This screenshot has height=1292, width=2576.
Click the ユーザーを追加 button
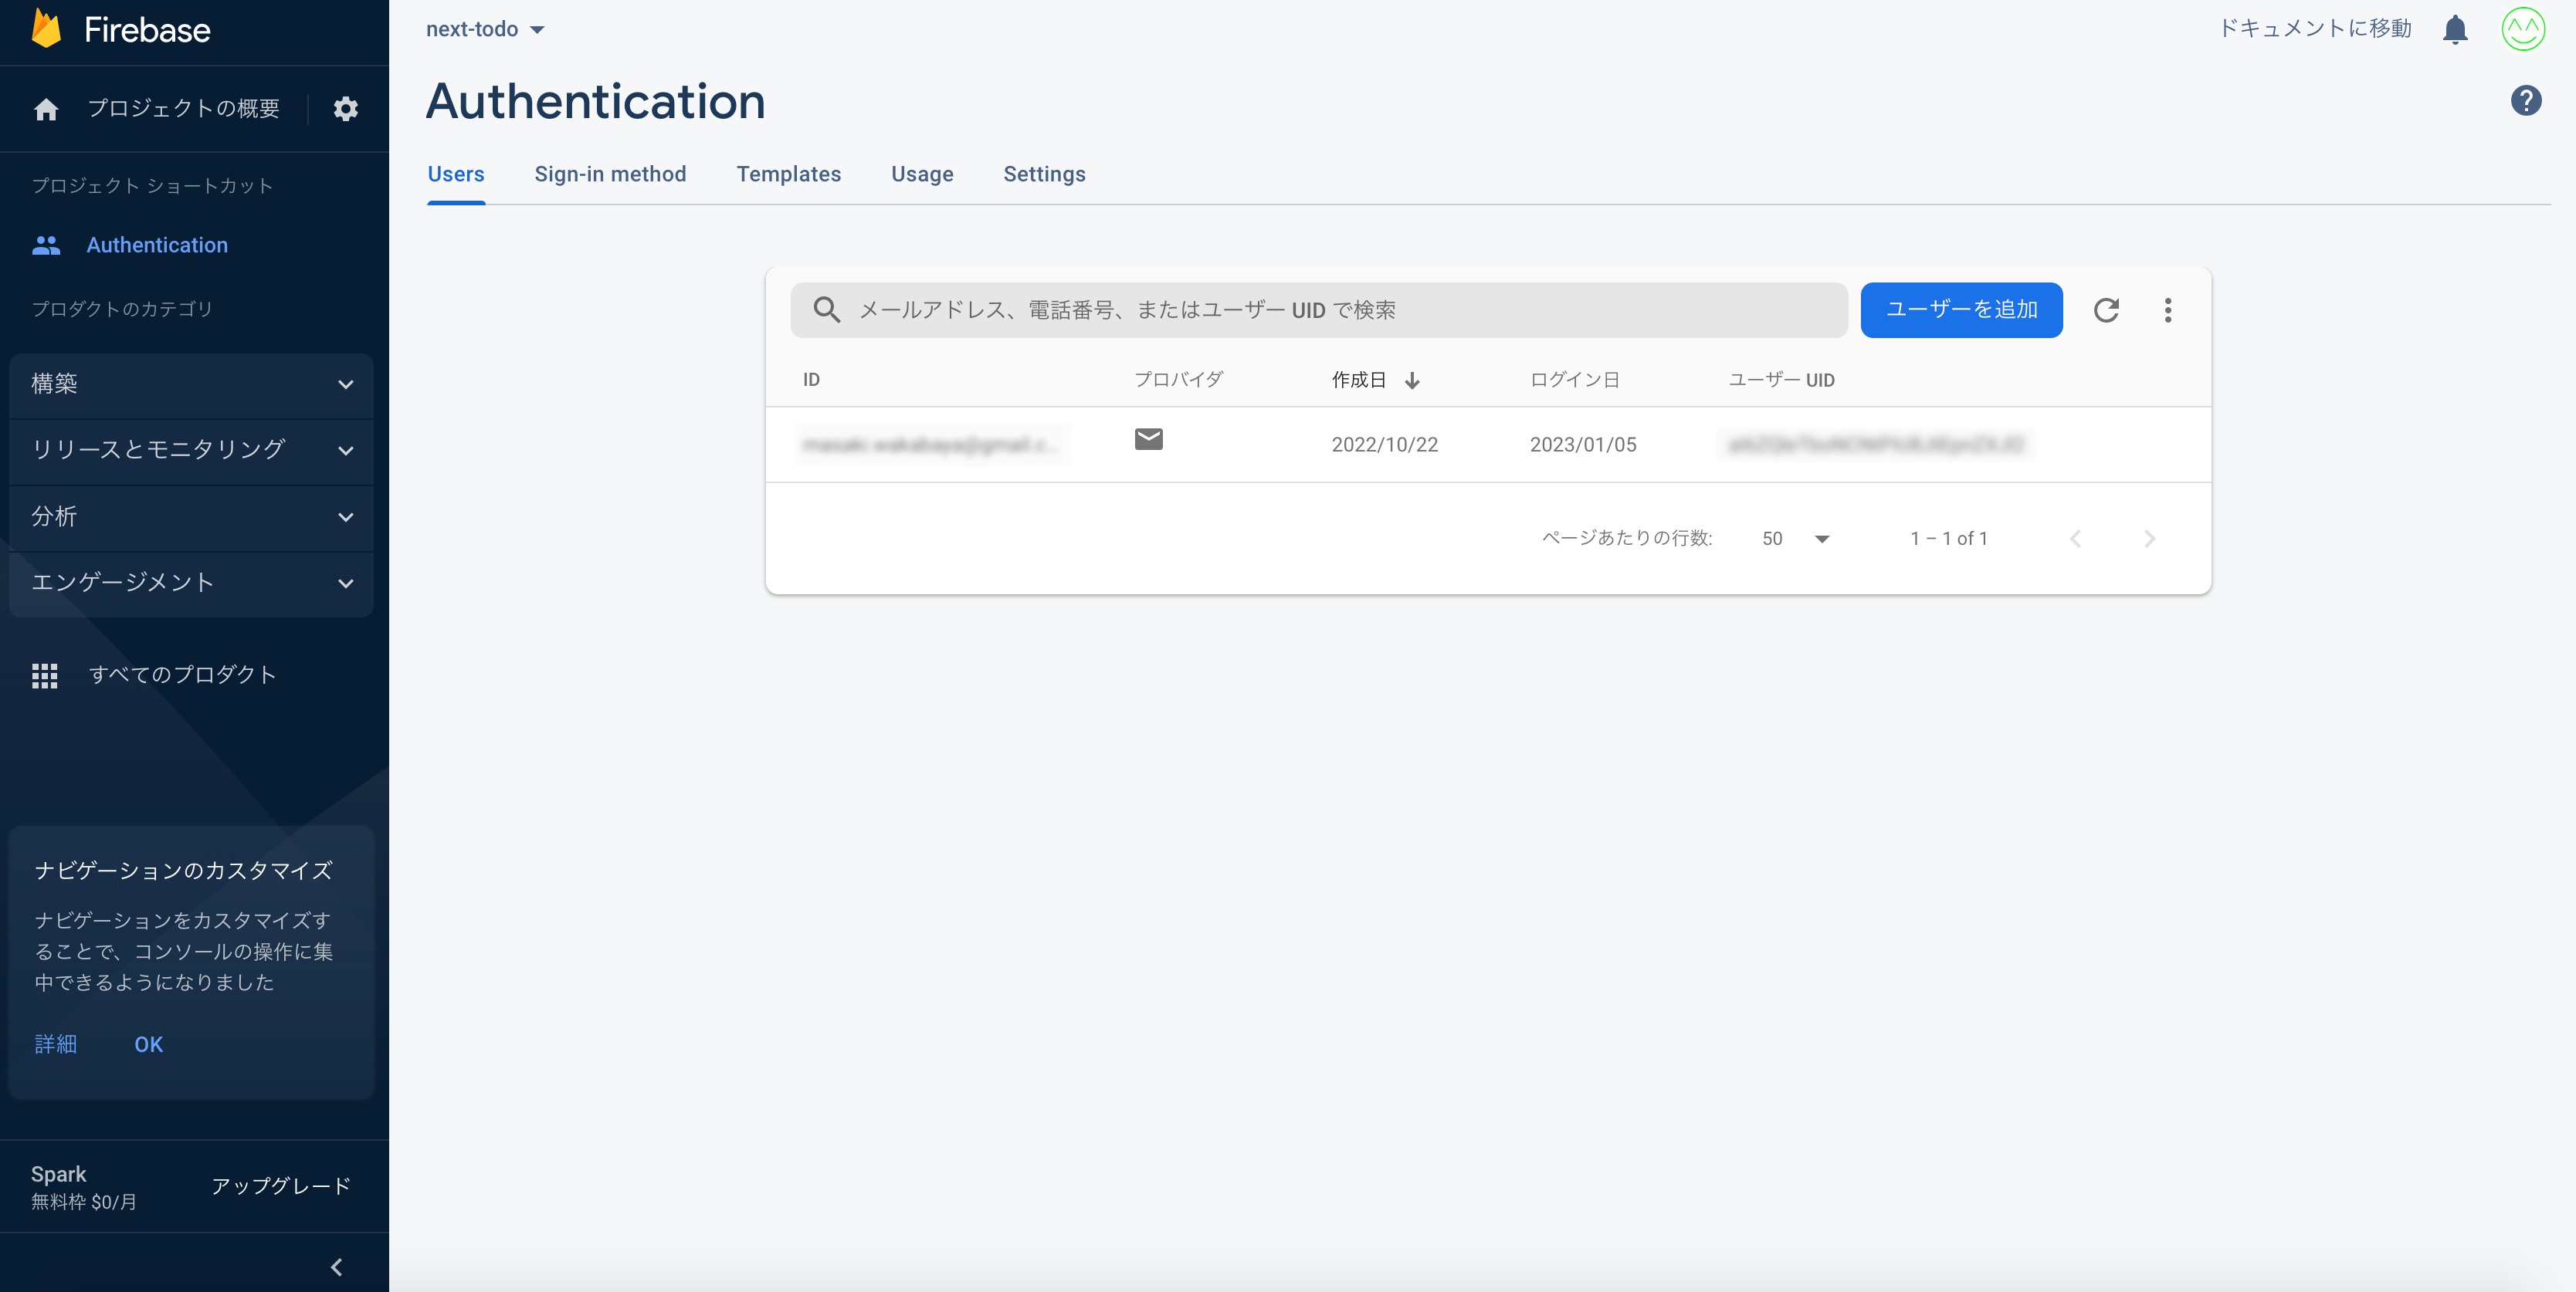[1961, 309]
